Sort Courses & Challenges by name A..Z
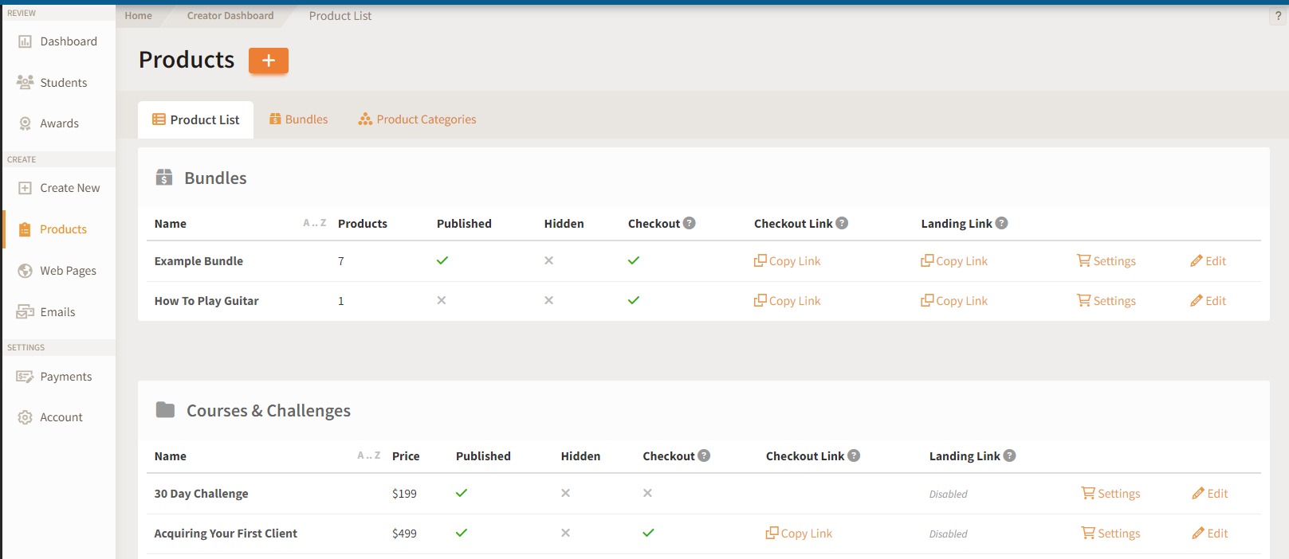Image resolution: width=1289 pixels, height=559 pixels. click(369, 455)
